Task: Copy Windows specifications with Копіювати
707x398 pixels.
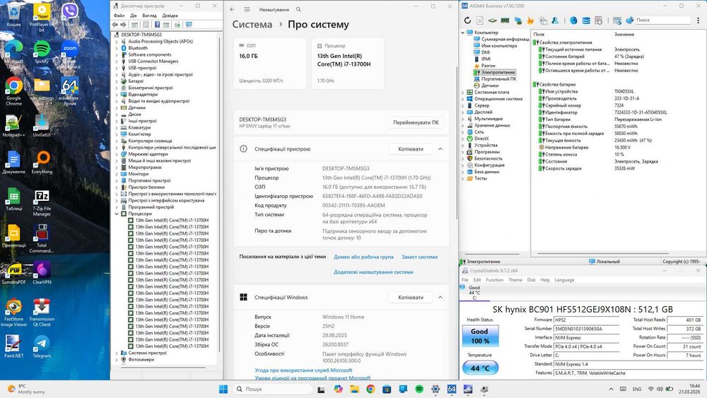Action: click(411, 297)
